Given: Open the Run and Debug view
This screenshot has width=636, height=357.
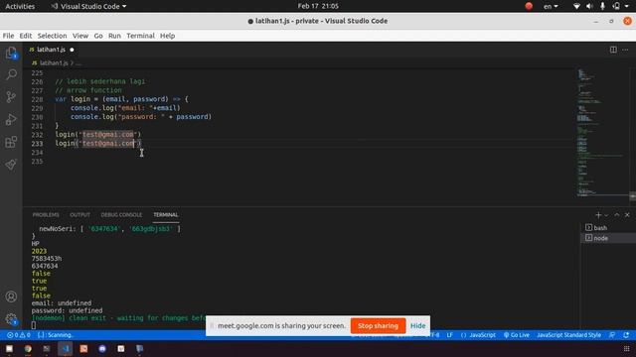Looking at the screenshot, I should coord(11,119).
